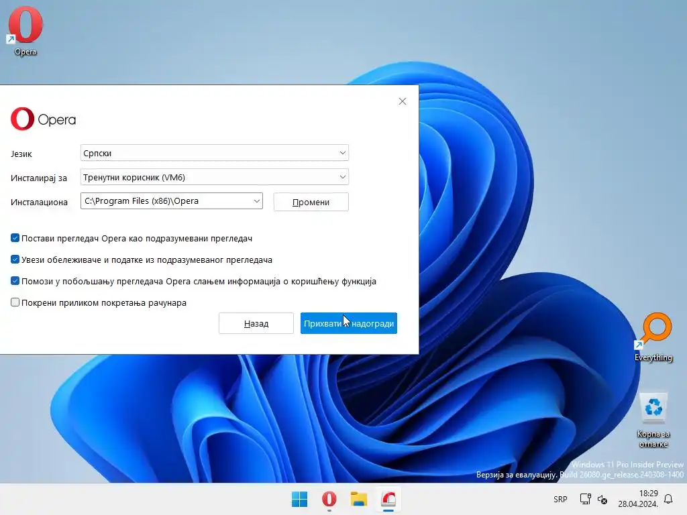This screenshot has width=687, height=515.
Task: Click the muted volume tray icon
Action: tap(602, 499)
